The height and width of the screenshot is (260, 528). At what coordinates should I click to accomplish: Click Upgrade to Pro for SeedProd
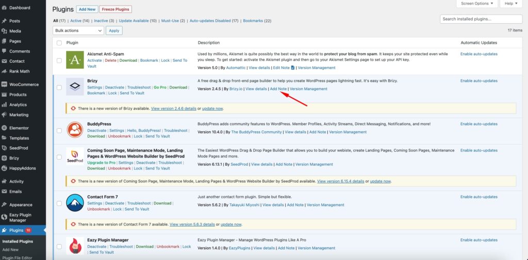(101, 163)
